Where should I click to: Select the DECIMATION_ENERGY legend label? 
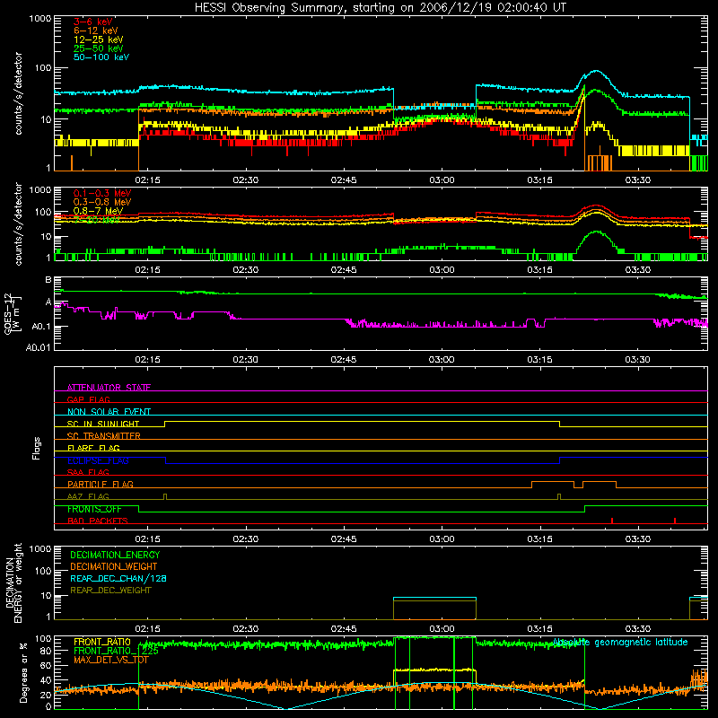click(x=115, y=555)
